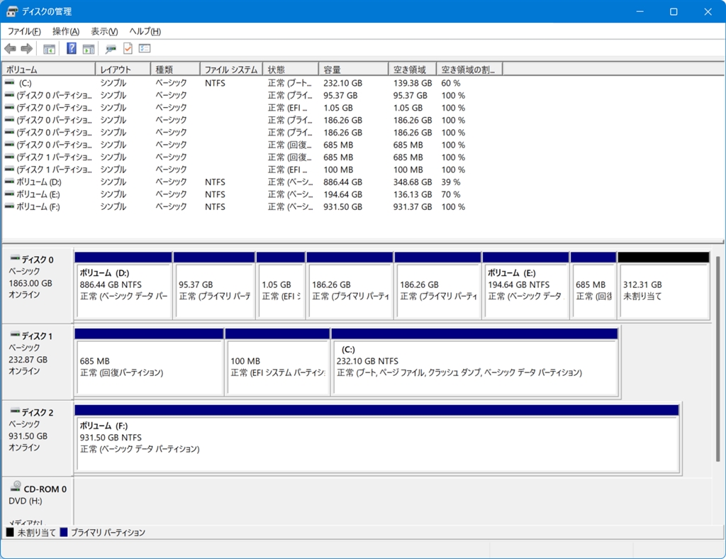Open Help via the blue question mark icon

pos(72,49)
